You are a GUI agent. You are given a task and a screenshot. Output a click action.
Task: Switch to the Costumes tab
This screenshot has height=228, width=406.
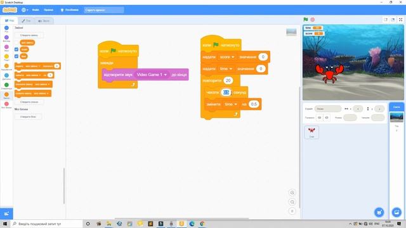pos(26,21)
